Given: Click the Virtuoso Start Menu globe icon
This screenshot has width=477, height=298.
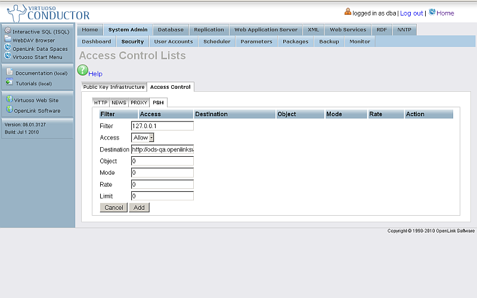Looking at the screenshot, I should click(x=8, y=56).
